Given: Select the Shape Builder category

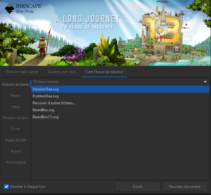Looking at the screenshot, I should [x=16, y=140].
